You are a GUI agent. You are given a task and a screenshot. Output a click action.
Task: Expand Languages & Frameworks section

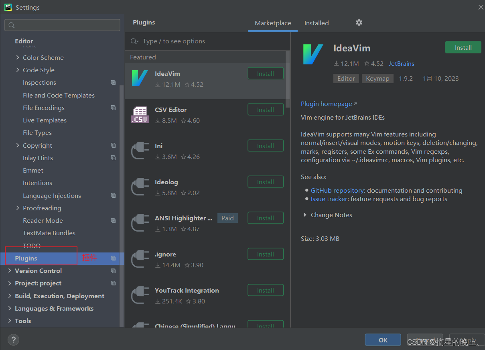10,308
